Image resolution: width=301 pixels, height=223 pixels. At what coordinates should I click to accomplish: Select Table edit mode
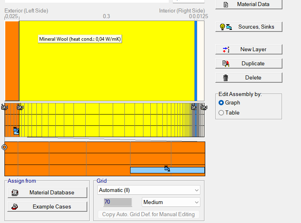pos(229,113)
